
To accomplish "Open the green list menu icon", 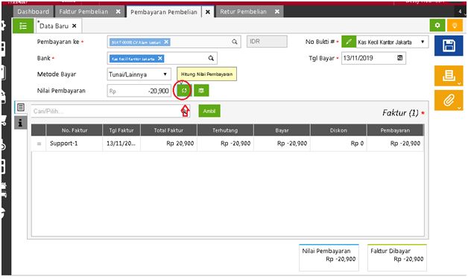I will (x=23, y=26).
